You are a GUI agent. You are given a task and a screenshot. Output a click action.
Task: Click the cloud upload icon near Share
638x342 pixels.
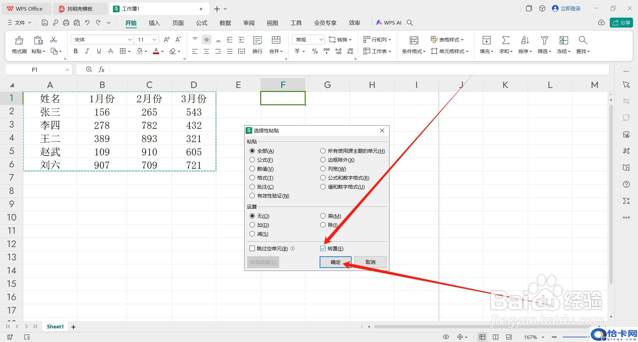coord(601,23)
